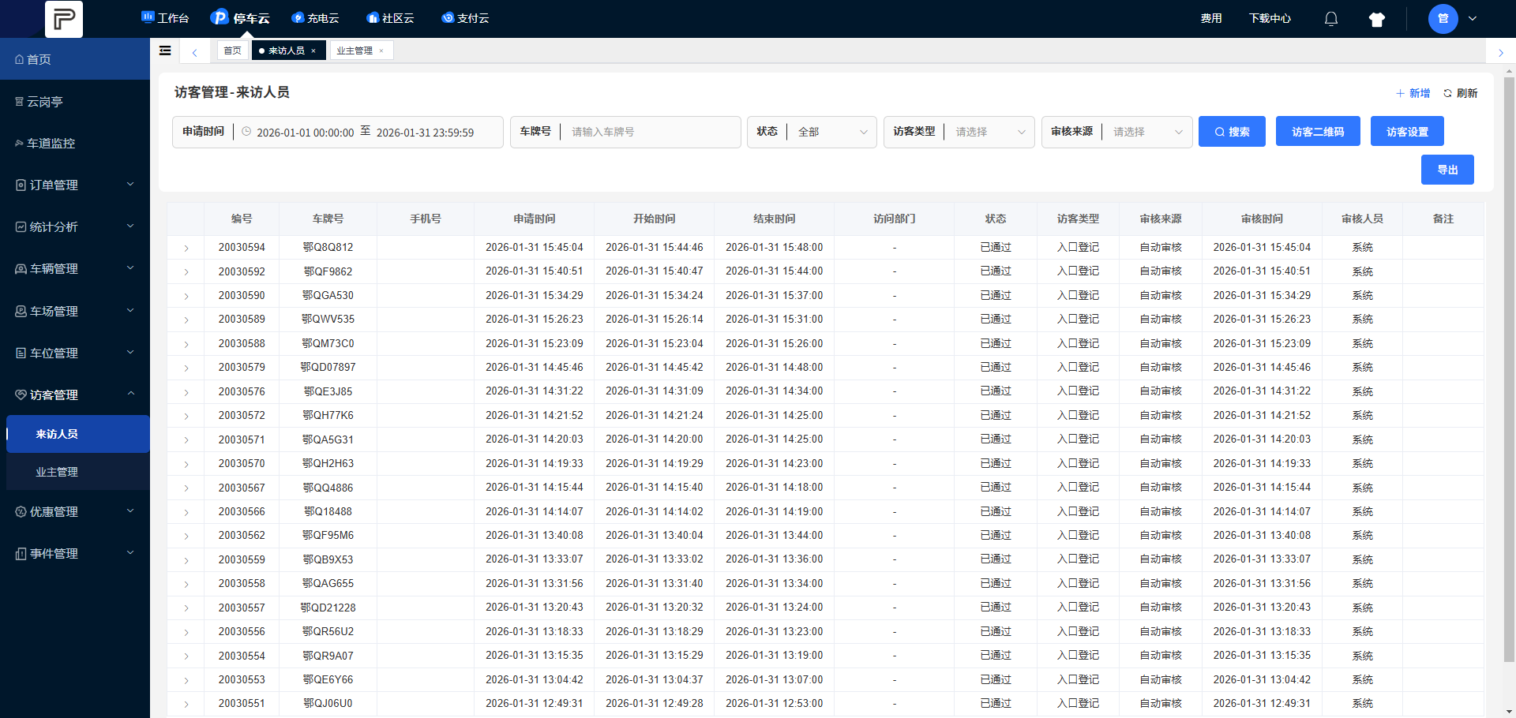The width and height of the screenshot is (1516, 718).
Task: Open the 审核来源 dropdown
Action: [x=1148, y=132]
